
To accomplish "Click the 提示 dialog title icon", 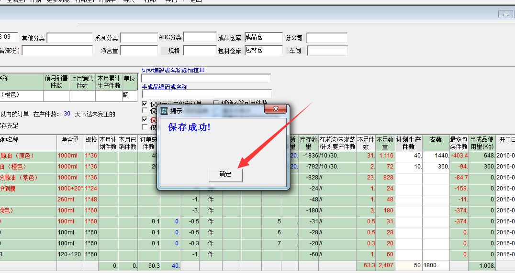I will (x=164, y=111).
